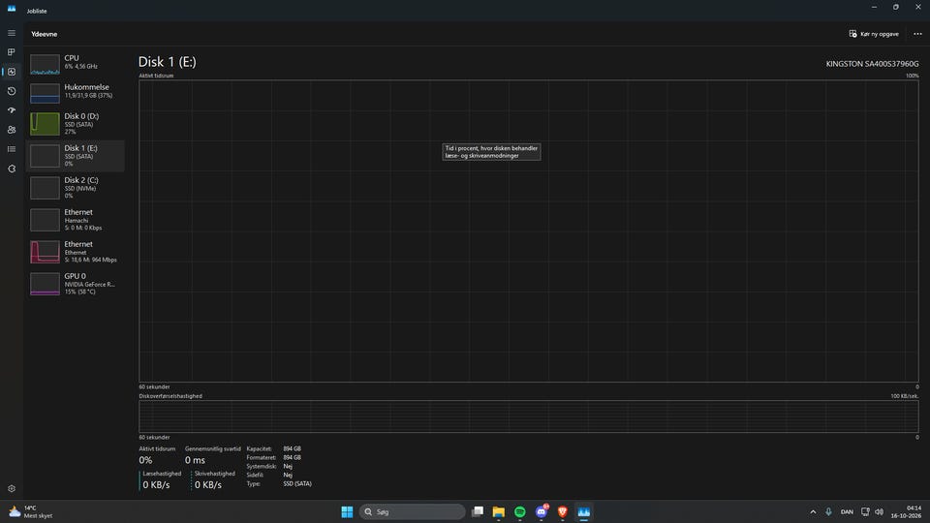This screenshot has width=930, height=523.
Task: Select the Ethernet Hamachi adapter item
Action: tap(75, 220)
